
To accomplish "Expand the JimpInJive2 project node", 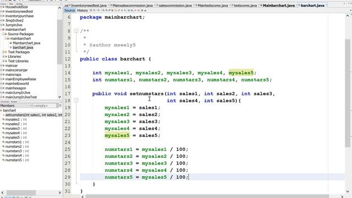I will [x=1, y=20].
